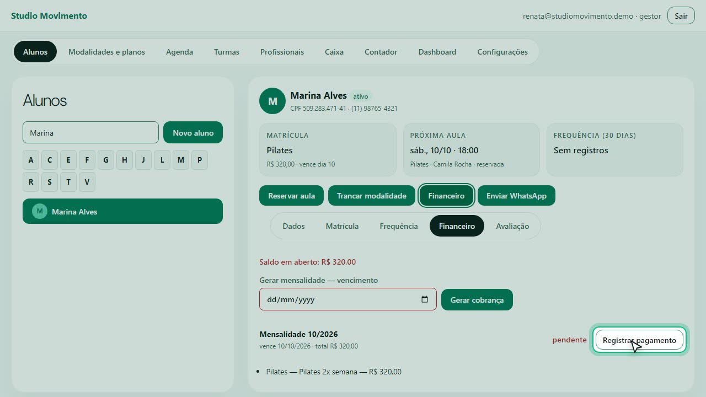Click the Reservar aula button
The image size is (706, 397).
[x=291, y=196]
